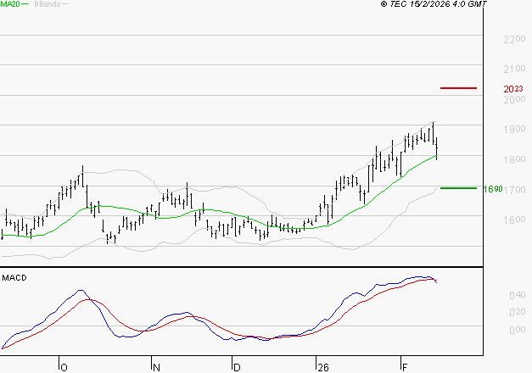This screenshot has height=373, width=532.
Task: Click the MA20 legend label
Action: pyautogui.click(x=10, y=4)
